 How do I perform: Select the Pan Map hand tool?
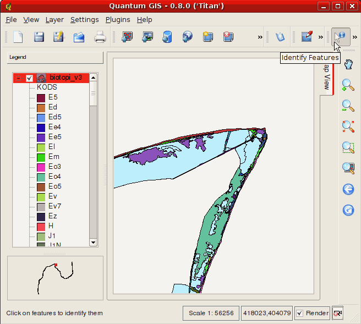(x=348, y=64)
